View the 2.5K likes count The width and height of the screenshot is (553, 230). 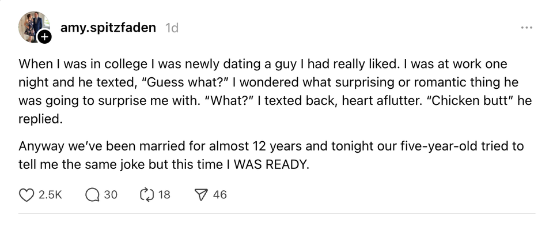(50, 195)
